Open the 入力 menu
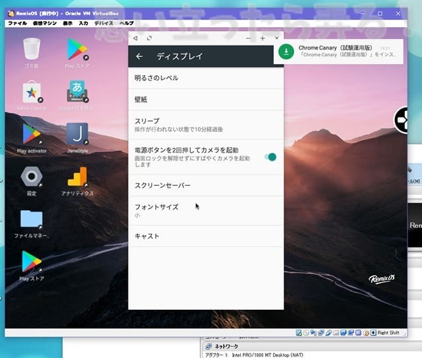Viewport: 422px width, 358px height. pyautogui.click(x=84, y=23)
